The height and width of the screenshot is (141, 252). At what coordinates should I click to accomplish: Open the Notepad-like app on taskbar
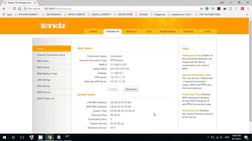tap(59, 137)
